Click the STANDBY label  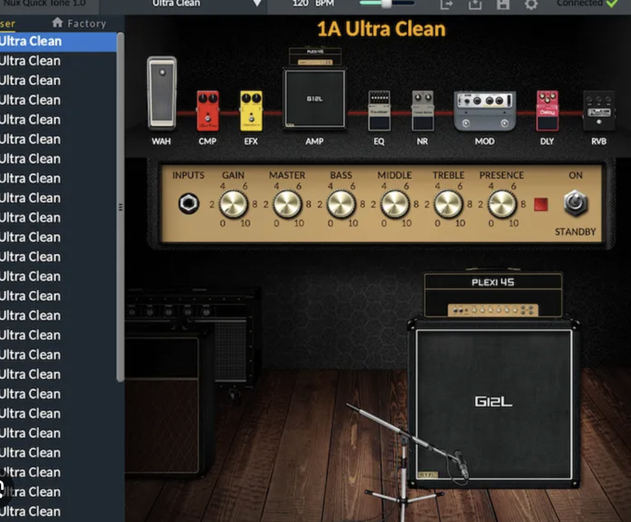(575, 232)
